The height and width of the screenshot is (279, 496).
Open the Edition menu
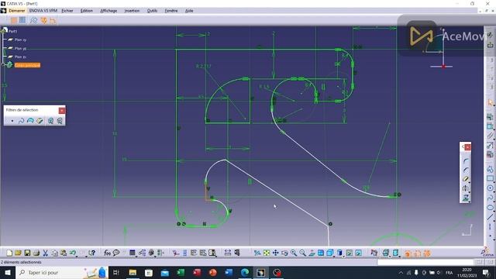(86, 11)
